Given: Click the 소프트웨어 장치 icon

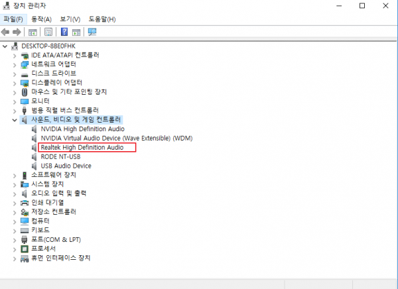Looking at the screenshot, I should point(25,175).
